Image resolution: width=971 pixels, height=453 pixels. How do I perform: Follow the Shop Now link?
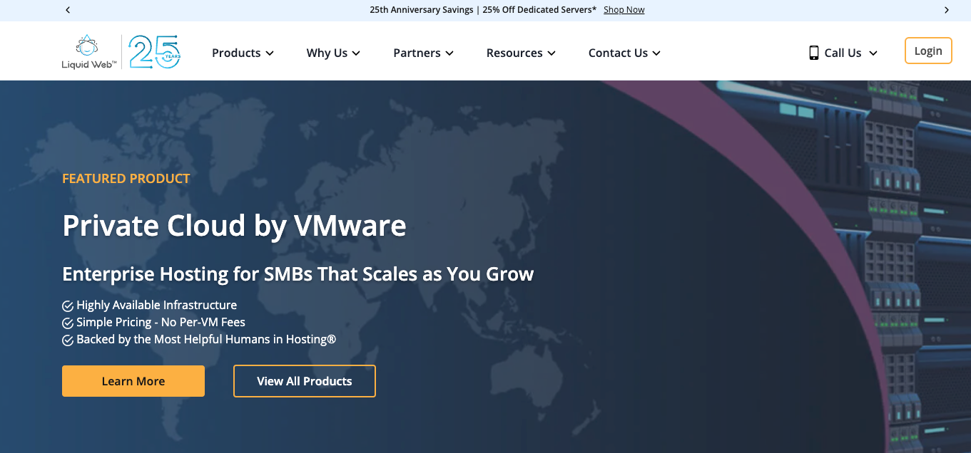pos(624,10)
